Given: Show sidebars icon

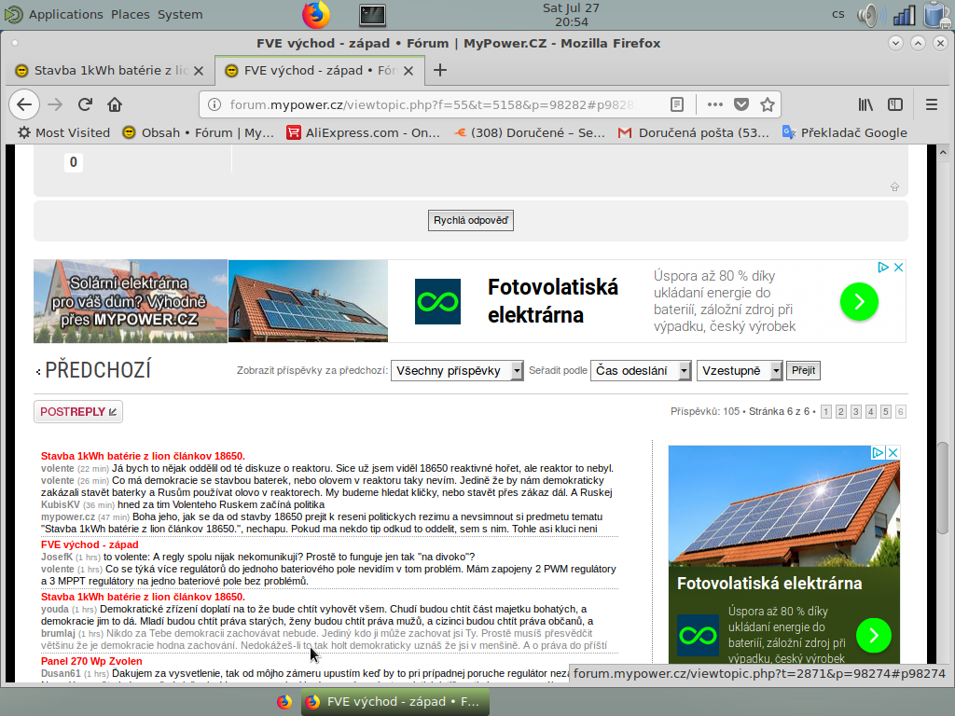Looking at the screenshot, I should tap(895, 104).
